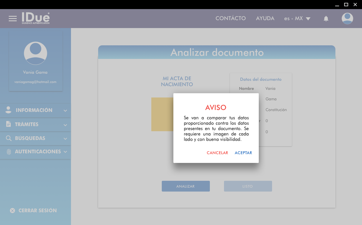This screenshot has width=362, height=225.
Task: Click the Analizar button
Action: point(186,186)
